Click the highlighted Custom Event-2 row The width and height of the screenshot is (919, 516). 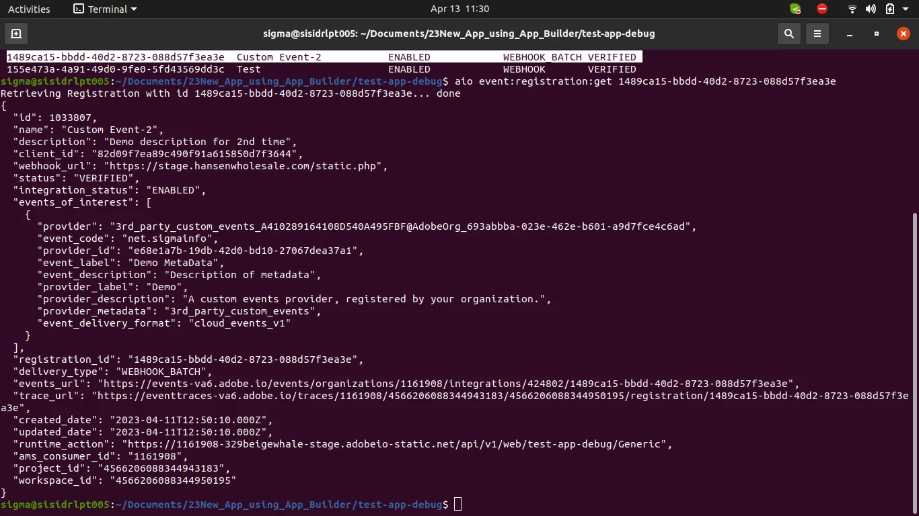[324, 57]
